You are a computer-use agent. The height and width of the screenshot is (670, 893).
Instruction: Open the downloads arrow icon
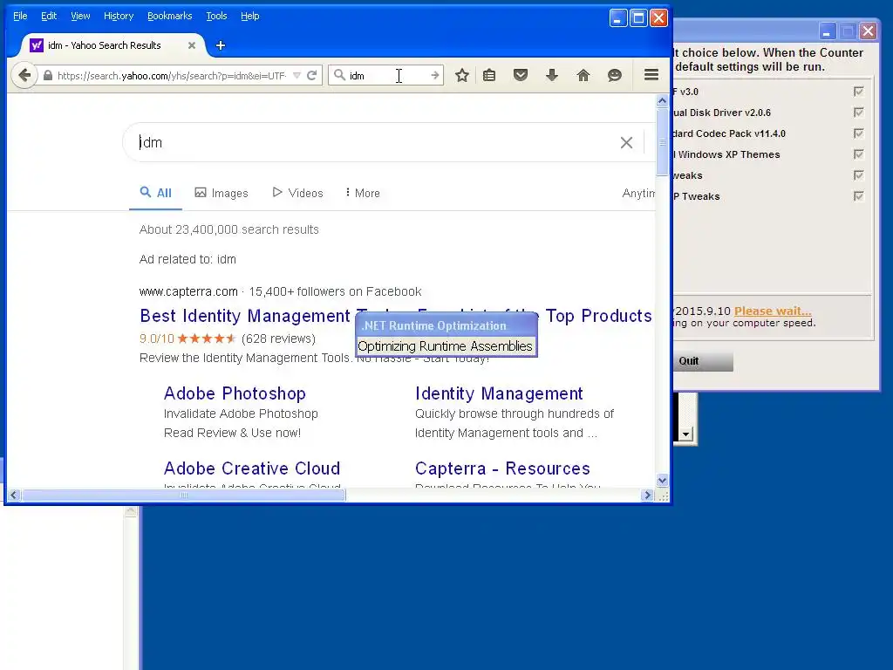pos(552,75)
